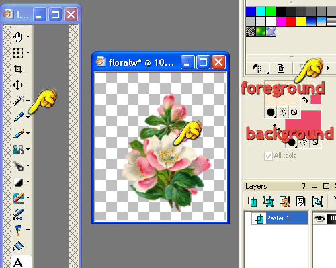Expand the Paint Brush tool flyout arrow
The image size is (336, 268).
pyautogui.click(x=28, y=133)
